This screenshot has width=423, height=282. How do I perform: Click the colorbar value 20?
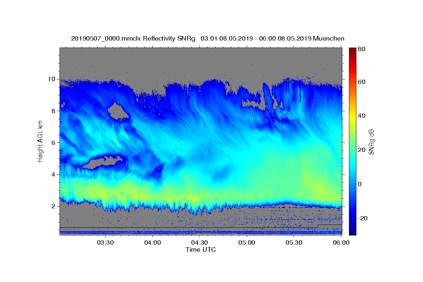tap(362, 150)
